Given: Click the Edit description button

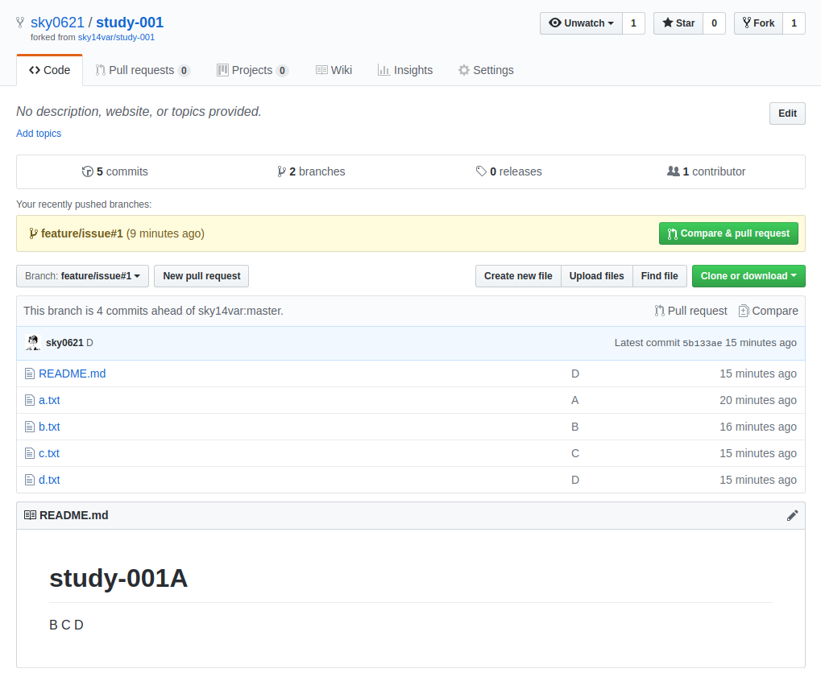Looking at the screenshot, I should pyautogui.click(x=787, y=113).
